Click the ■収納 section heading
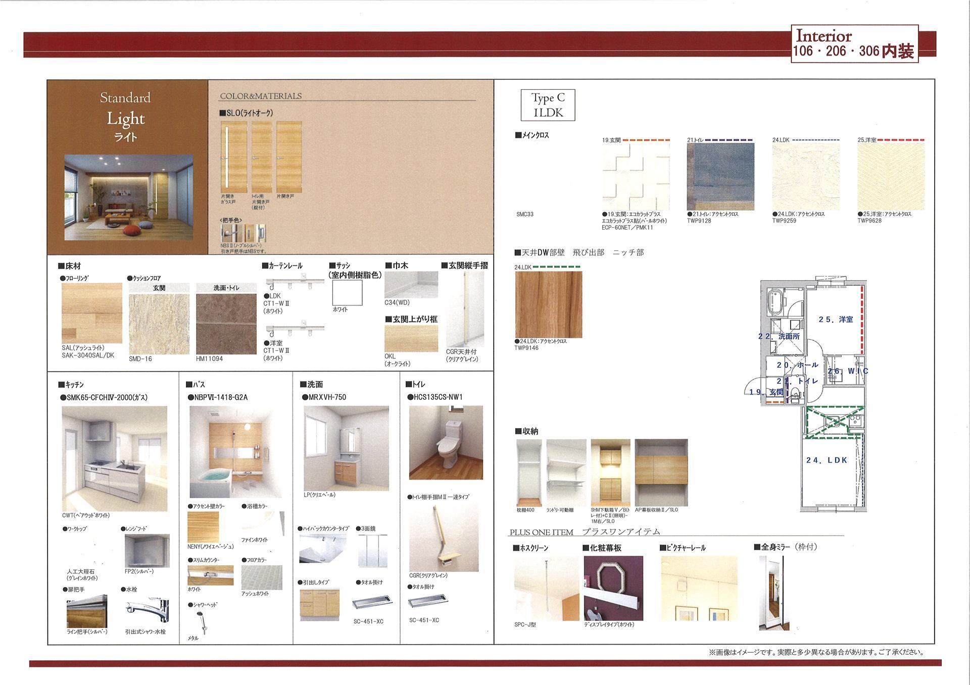Viewport: 970px width, 685px height. (526, 431)
